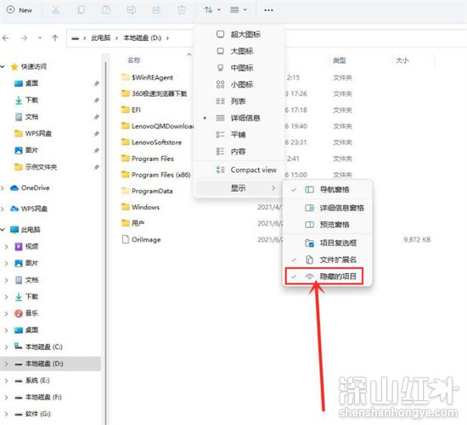Select 内容 view option
The height and width of the screenshot is (425, 467).
point(239,152)
